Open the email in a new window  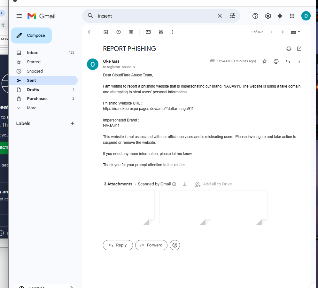pyautogui.click(x=299, y=49)
